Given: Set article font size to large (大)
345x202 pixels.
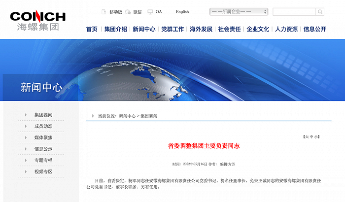Looking at the screenshot, I should coord(306,136).
